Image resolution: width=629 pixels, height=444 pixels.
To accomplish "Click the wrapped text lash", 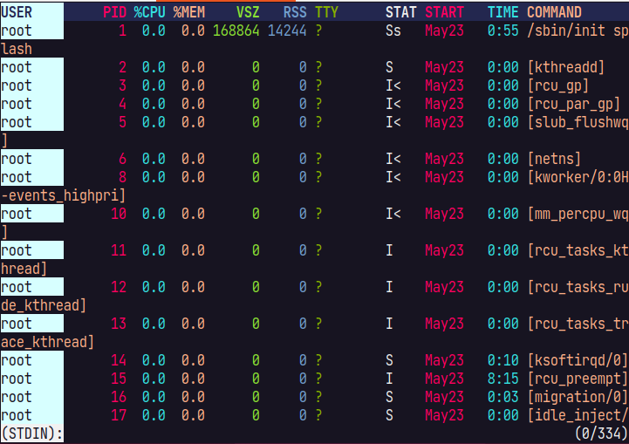I will 17,49.
